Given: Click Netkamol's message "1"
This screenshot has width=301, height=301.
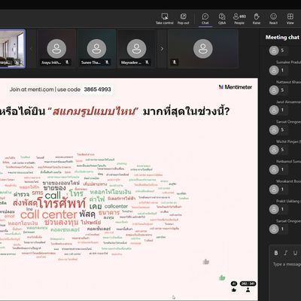Looking at the screenshot, I should pos(282,169).
